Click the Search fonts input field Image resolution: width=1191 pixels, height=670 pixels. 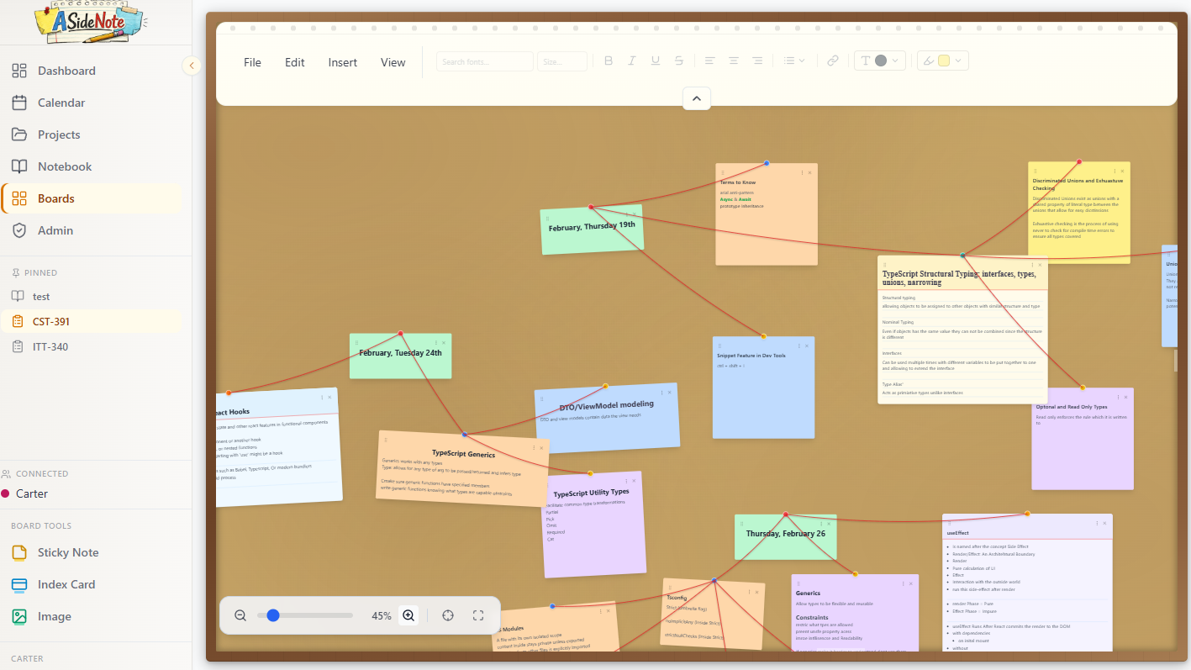pyautogui.click(x=484, y=61)
